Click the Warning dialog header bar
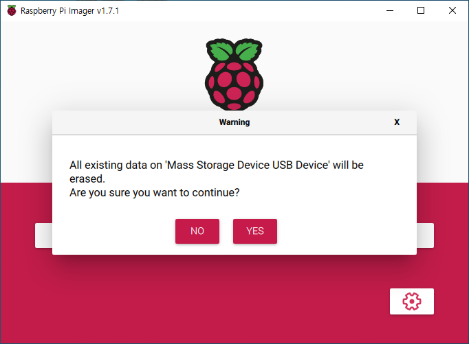The width and height of the screenshot is (469, 344). pyautogui.click(x=235, y=122)
